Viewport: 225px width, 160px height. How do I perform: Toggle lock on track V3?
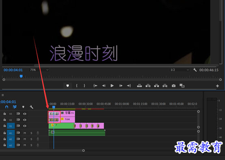tap(5, 114)
